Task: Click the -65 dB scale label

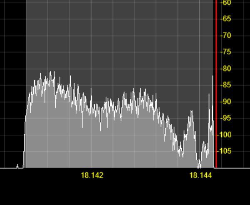Action: pyautogui.click(x=226, y=19)
